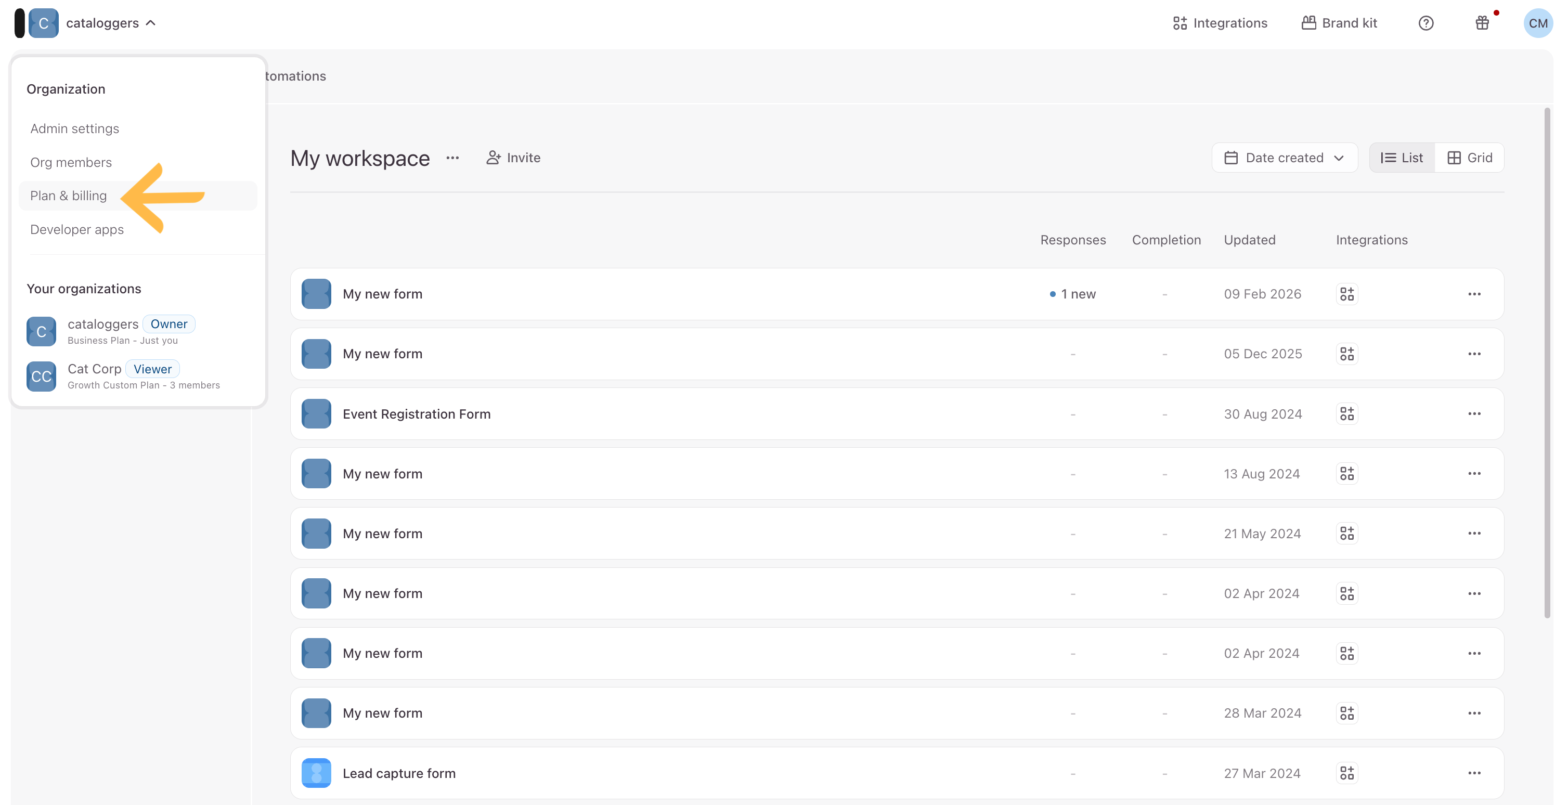Open integrations icon for Lead capture form

click(1347, 773)
